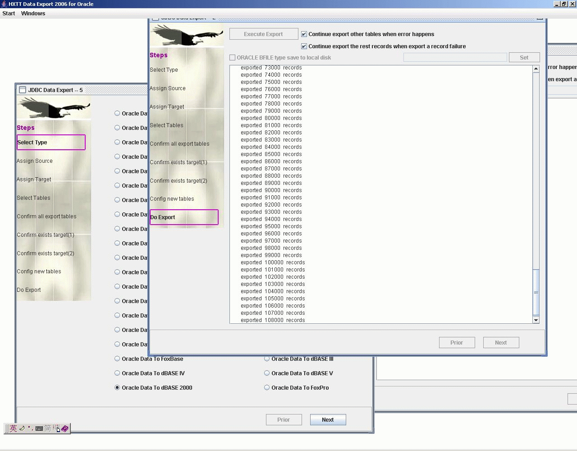
Task: Click the Execute Export button
Action: (x=264, y=34)
